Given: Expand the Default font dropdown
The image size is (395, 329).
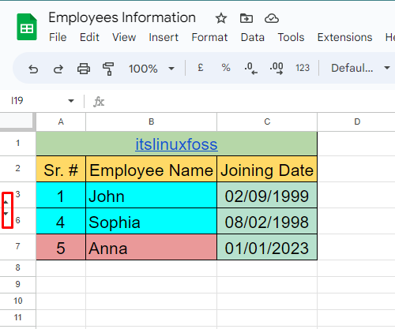Looking at the screenshot, I should [x=360, y=68].
